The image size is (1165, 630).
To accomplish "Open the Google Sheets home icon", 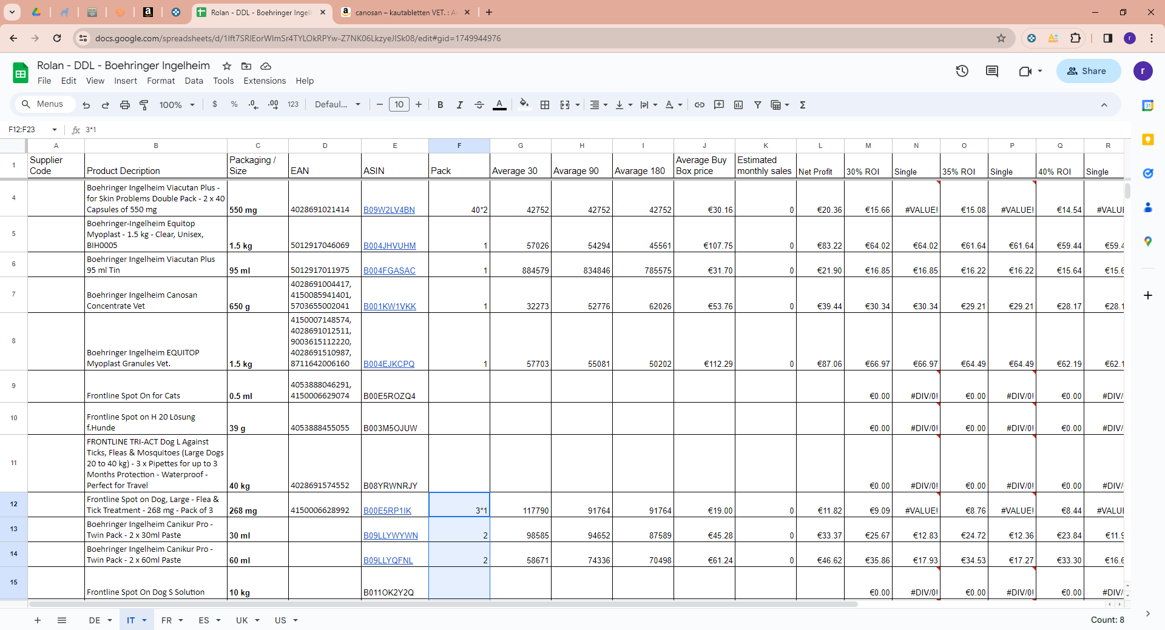I will (x=21, y=73).
